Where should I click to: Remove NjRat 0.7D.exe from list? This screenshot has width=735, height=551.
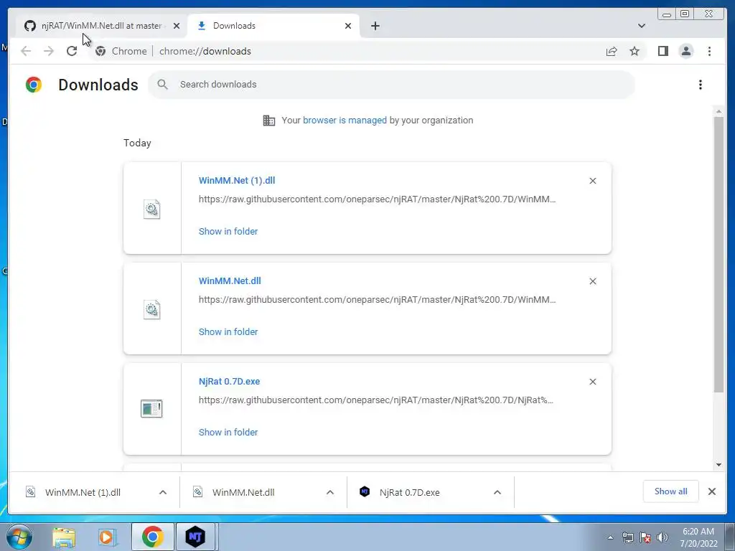592,382
